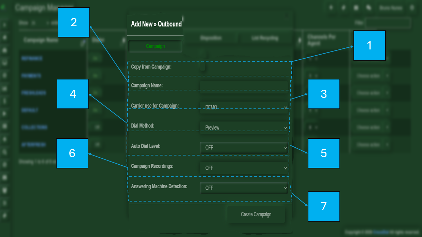422x237 pixels.
Task: Open the DEFAULT campaign link
Action: [x=30, y=110]
